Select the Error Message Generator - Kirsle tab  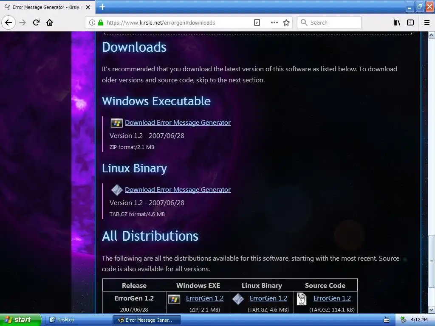(x=48, y=7)
